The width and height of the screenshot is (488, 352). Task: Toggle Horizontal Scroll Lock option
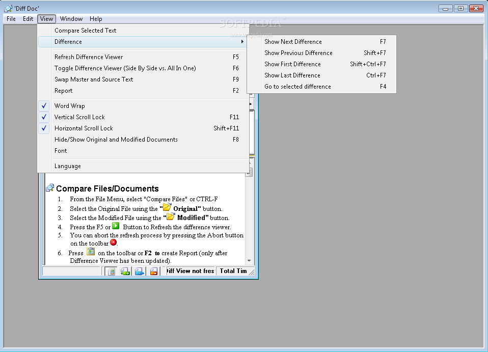coord(143,128)
